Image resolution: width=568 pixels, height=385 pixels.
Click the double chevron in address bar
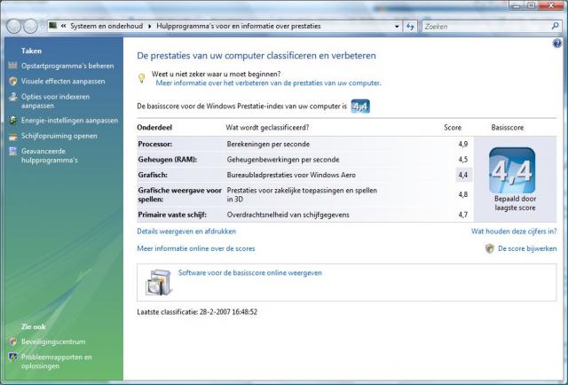(63, 26)
